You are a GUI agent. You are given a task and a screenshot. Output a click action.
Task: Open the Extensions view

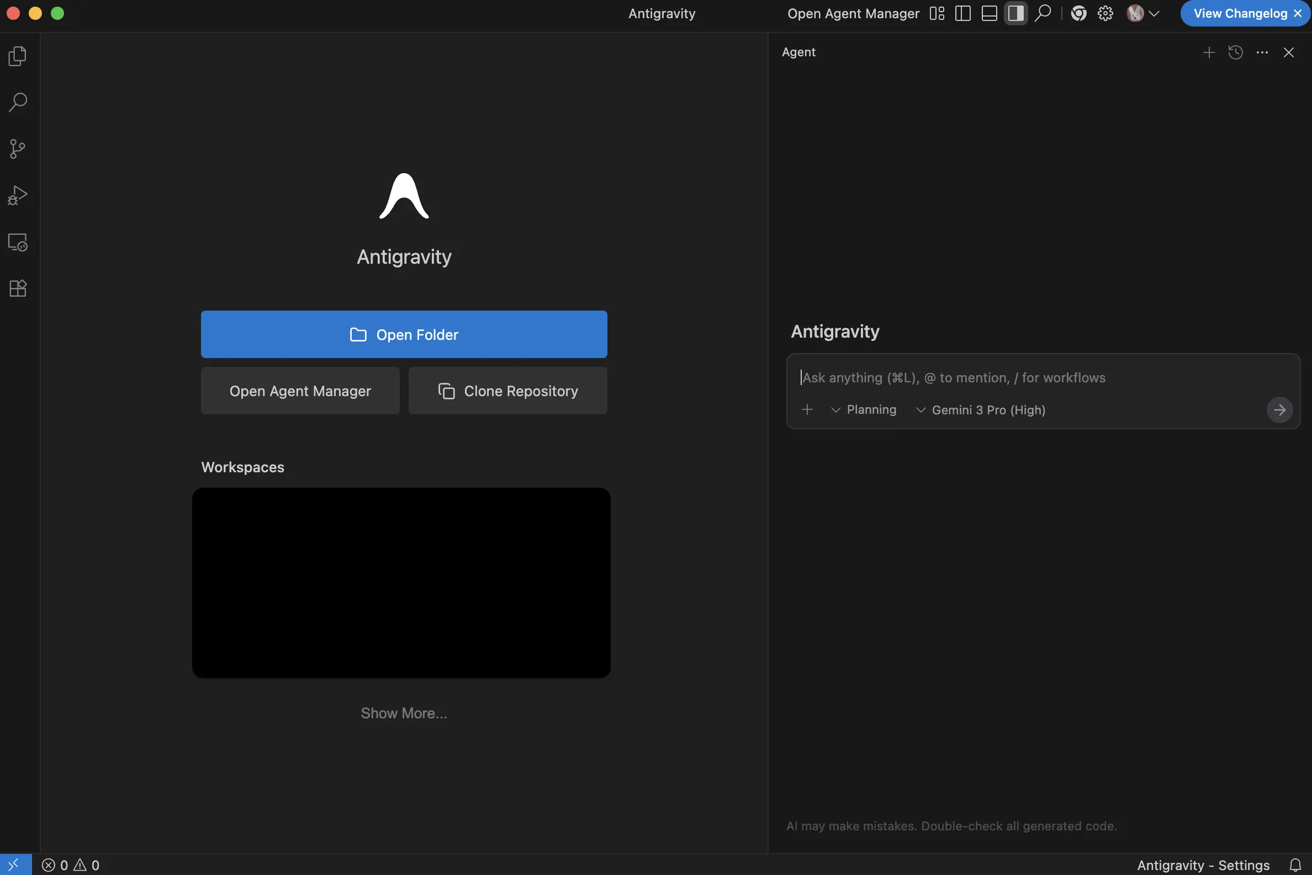[x=17, y=289]
